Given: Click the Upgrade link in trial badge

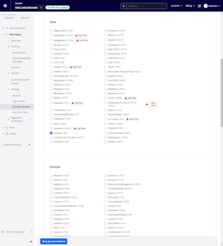Looking at the screenshot, I should click(64, 8).
